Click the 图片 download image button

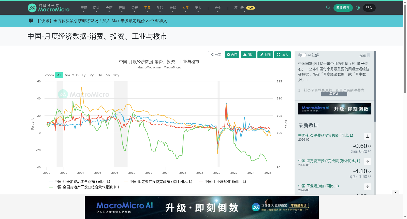click(x=248, y=55)
